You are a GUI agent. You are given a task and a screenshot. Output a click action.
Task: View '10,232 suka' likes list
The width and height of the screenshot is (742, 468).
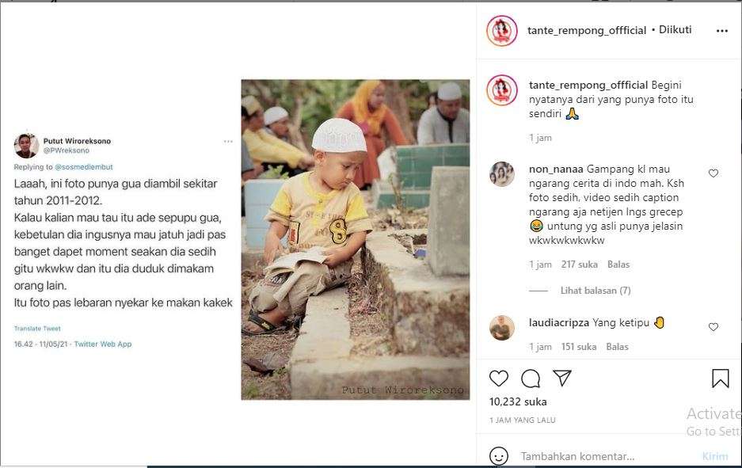(518, 401)
